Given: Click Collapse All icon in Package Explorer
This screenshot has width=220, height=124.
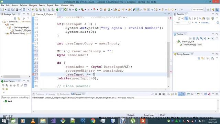Looking at the screenshot, I should (15, 18).
